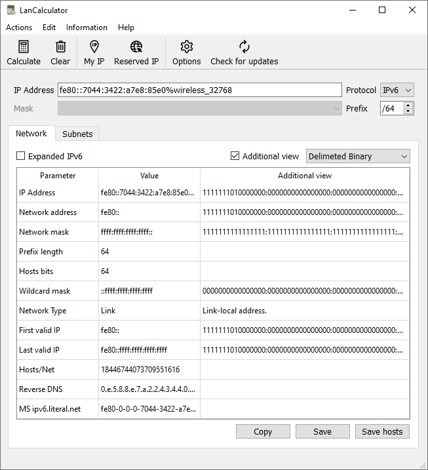Image resolution: width=428 pixels, height=470 pixels.
Task: Select the Reverse DNS value cell
Action: tap(149, 389)
